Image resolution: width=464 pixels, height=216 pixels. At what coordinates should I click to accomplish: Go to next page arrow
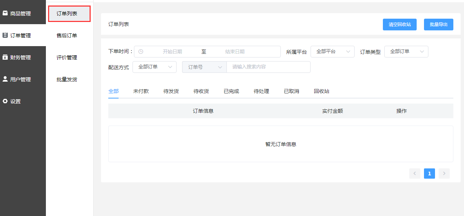point(444,174)
